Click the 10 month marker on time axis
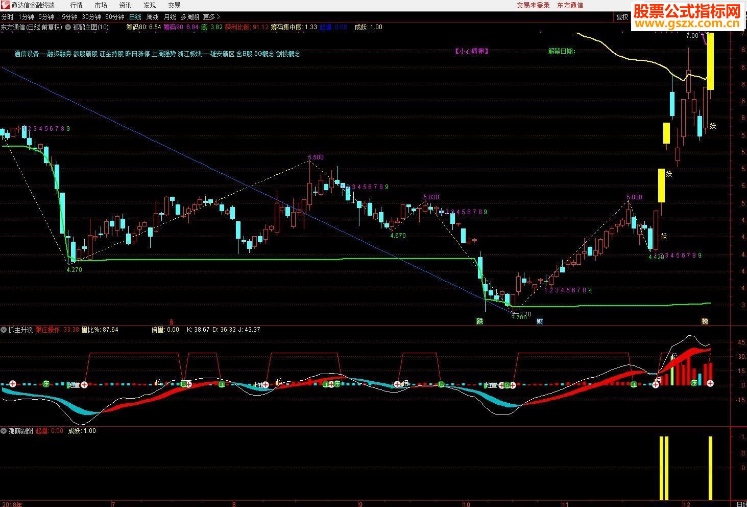This screenshot has height=507, width=747. click(x=466, y=503)
